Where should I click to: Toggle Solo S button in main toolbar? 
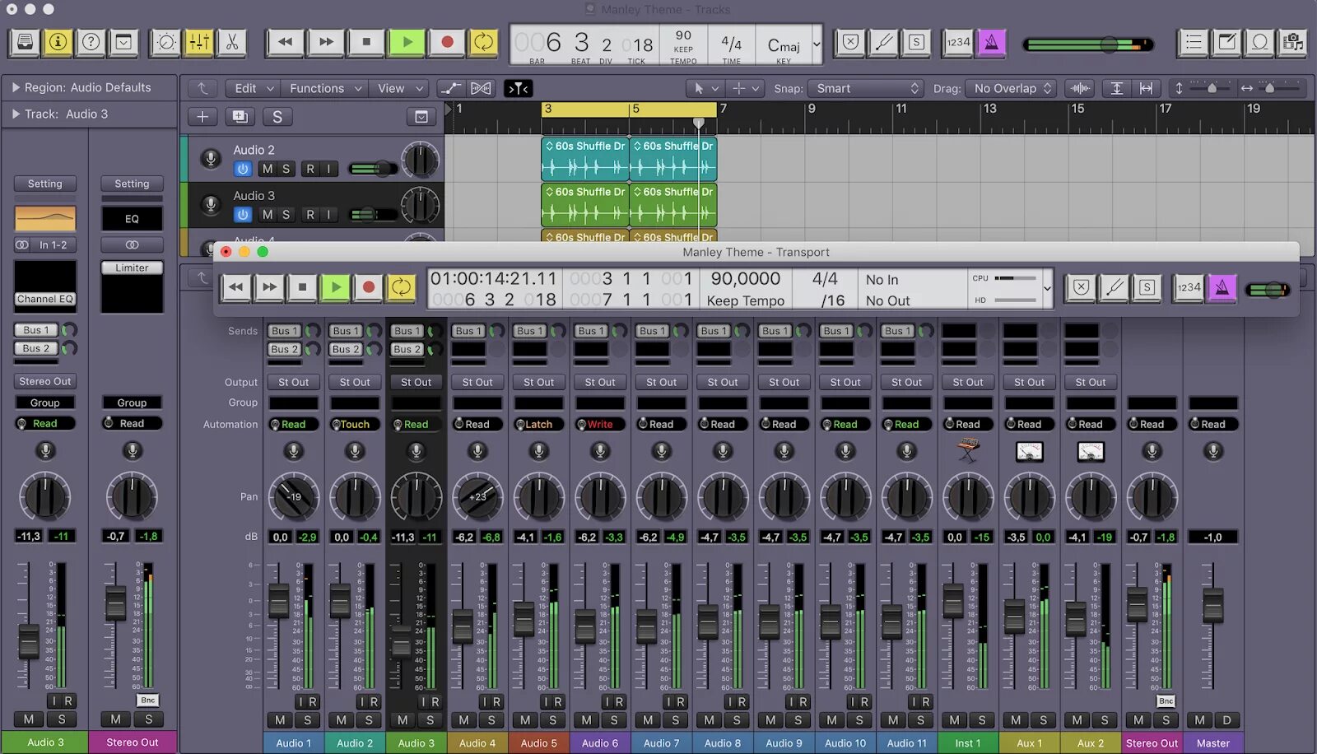tap(916, 42)
